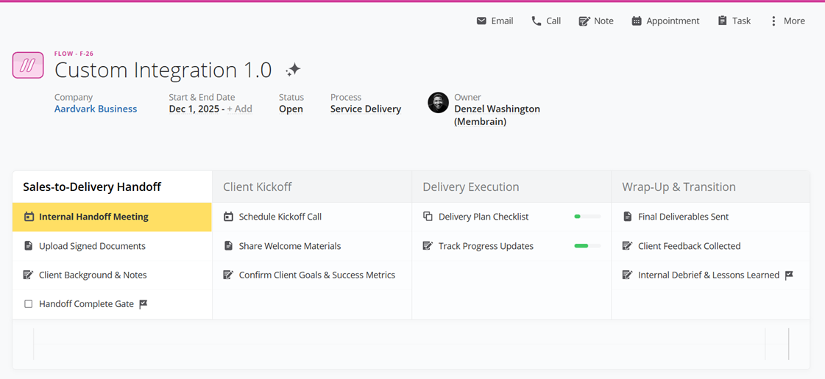
Task: Click the pink flow logo icon
Action: 28,65
